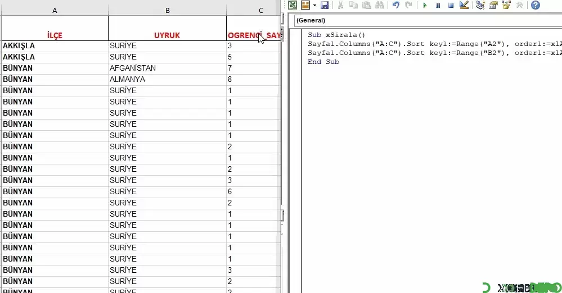
Task: Click the Paste clipboard icon
Action: 366,5
